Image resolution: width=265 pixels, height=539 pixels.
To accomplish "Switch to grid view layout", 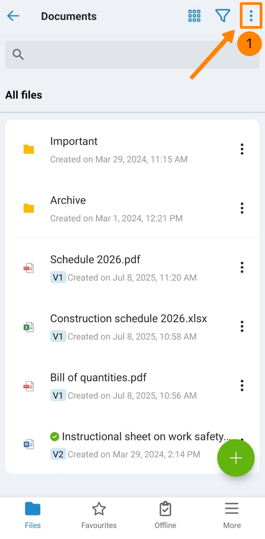I will click(194, 16).
